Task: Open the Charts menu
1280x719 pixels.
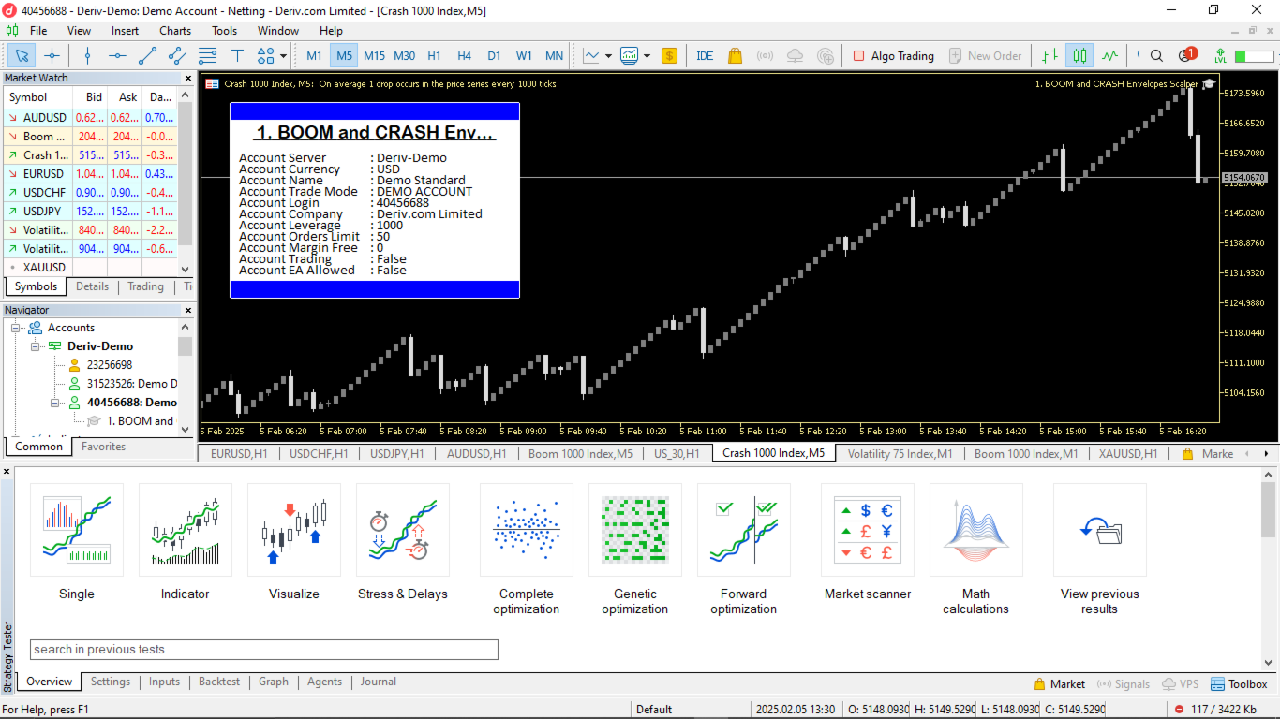Action: point(175,30)
